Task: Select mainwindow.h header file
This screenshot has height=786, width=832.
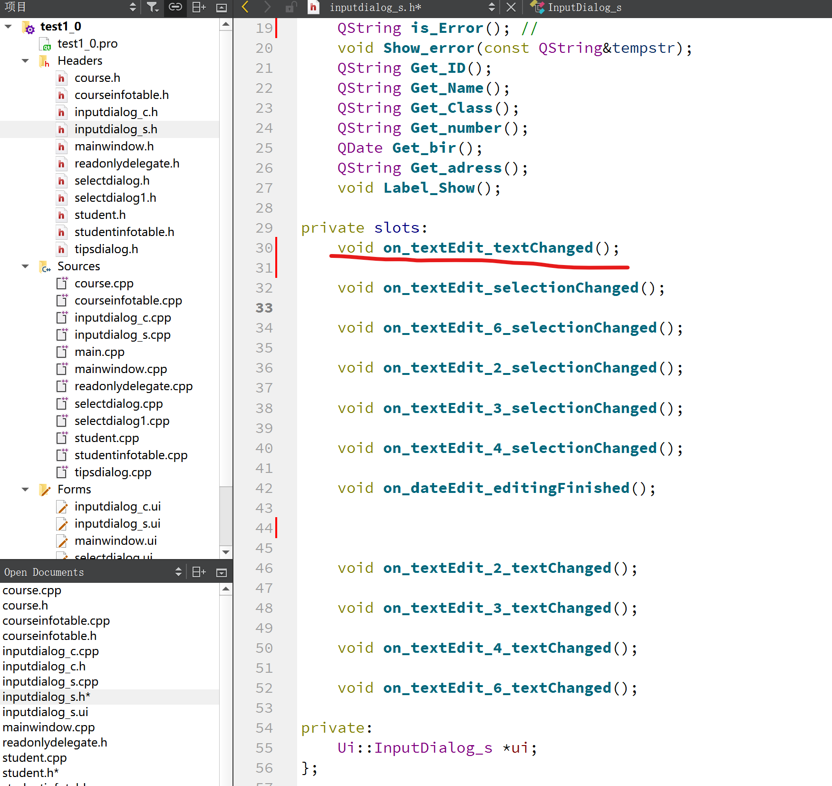Action: coord(114,147)
